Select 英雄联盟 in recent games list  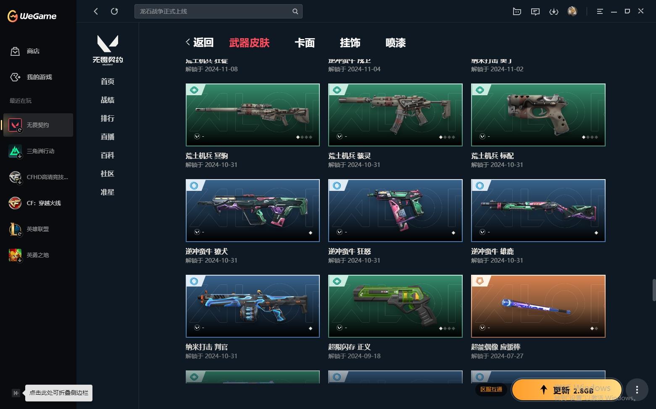point(38,229)
